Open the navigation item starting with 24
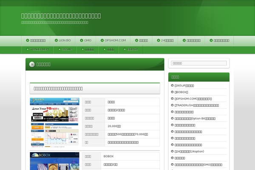The height and width of the screenshot is (170, 255). [165, 40]
